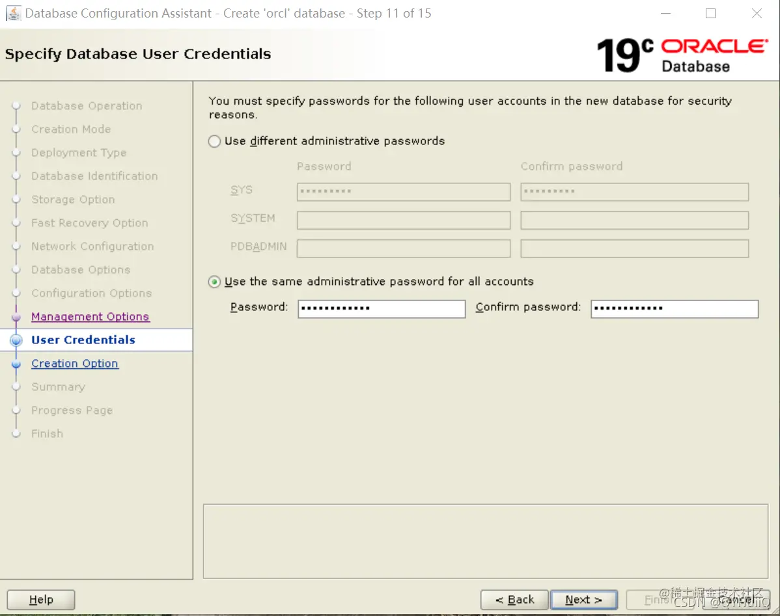Click the Creation Option step bullet icon

click(x=16, y=364)
